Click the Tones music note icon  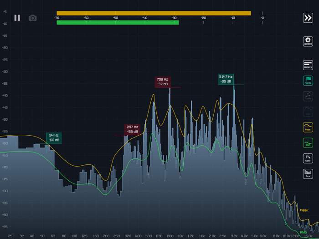[308, 96]
